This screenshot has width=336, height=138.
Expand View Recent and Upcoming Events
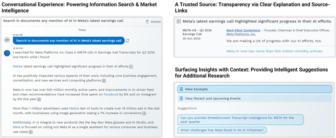click(254, 98)
